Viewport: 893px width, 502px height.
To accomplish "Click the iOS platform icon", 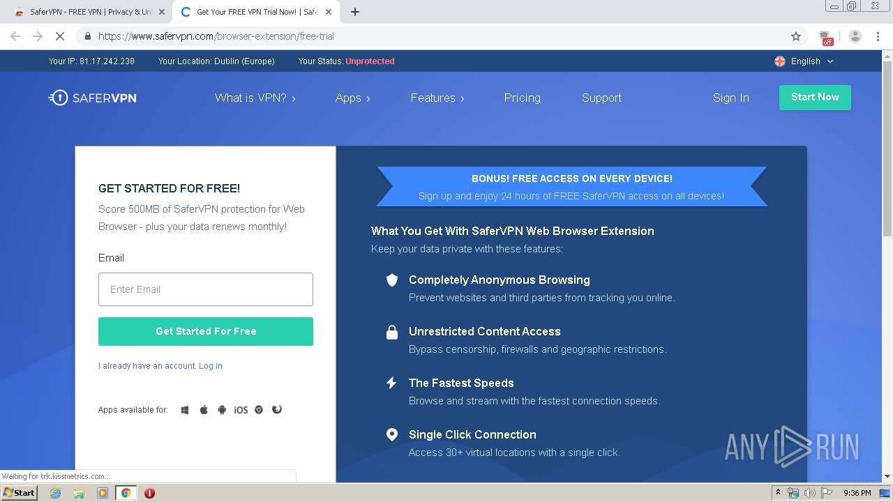I will click(x=241, y=410).
